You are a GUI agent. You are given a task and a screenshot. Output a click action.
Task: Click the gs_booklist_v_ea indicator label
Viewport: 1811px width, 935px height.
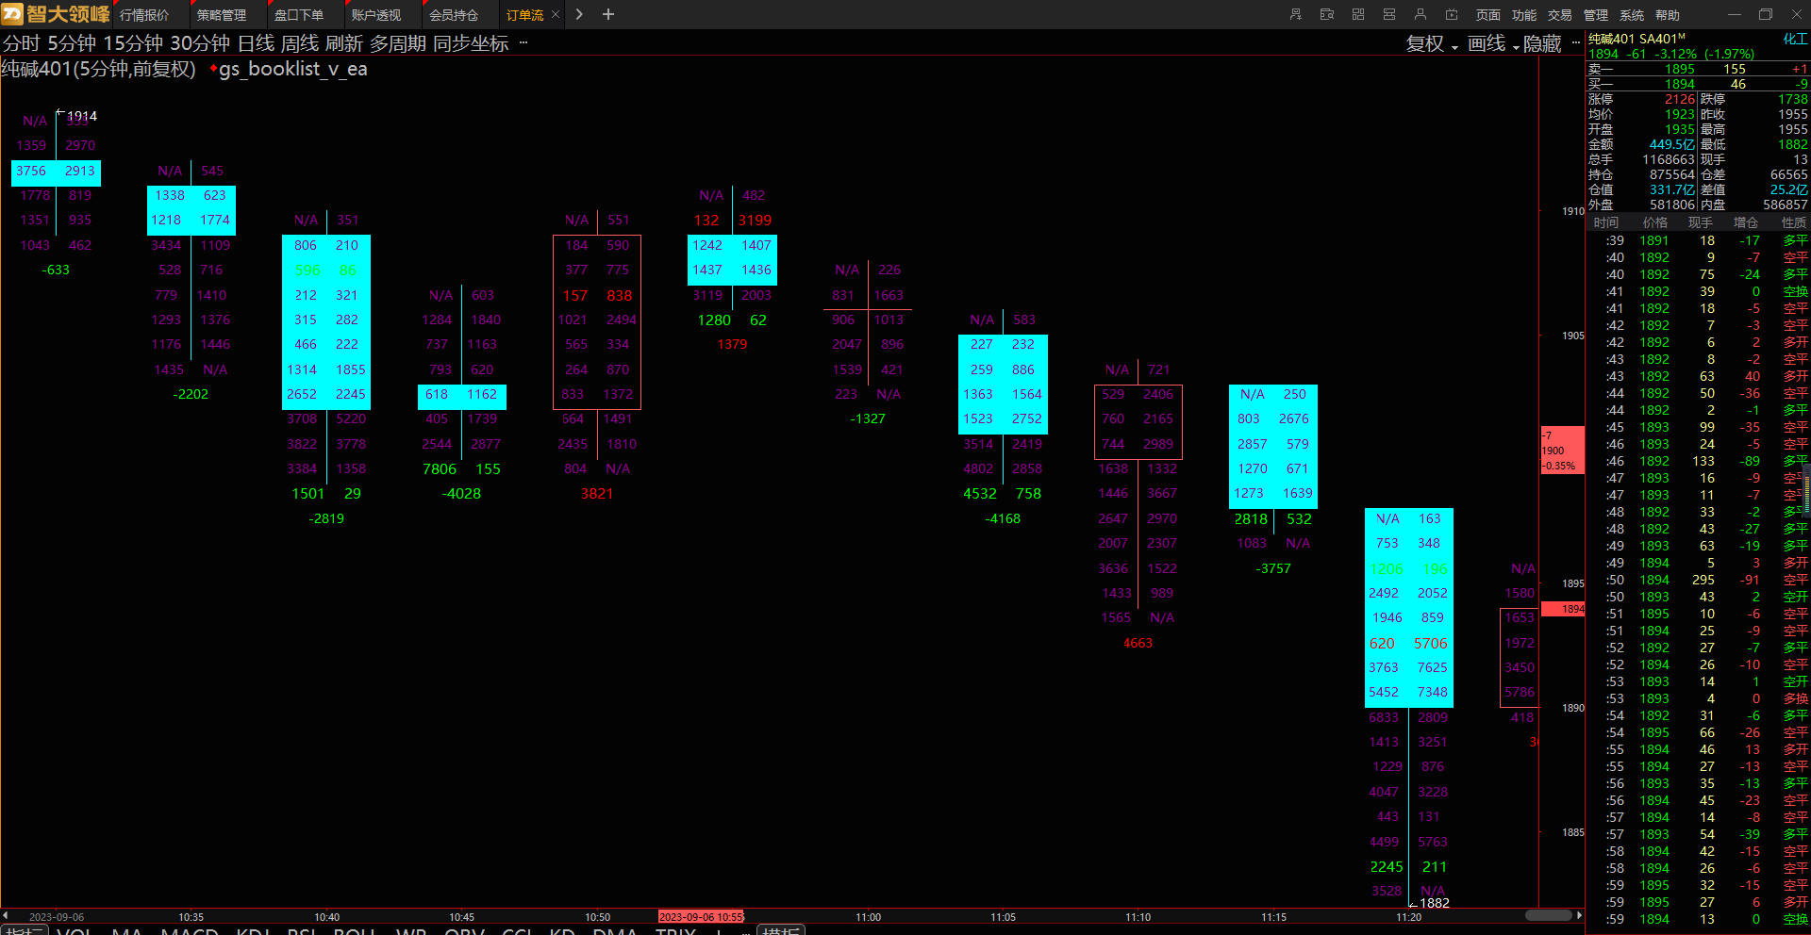pos(293,69)
